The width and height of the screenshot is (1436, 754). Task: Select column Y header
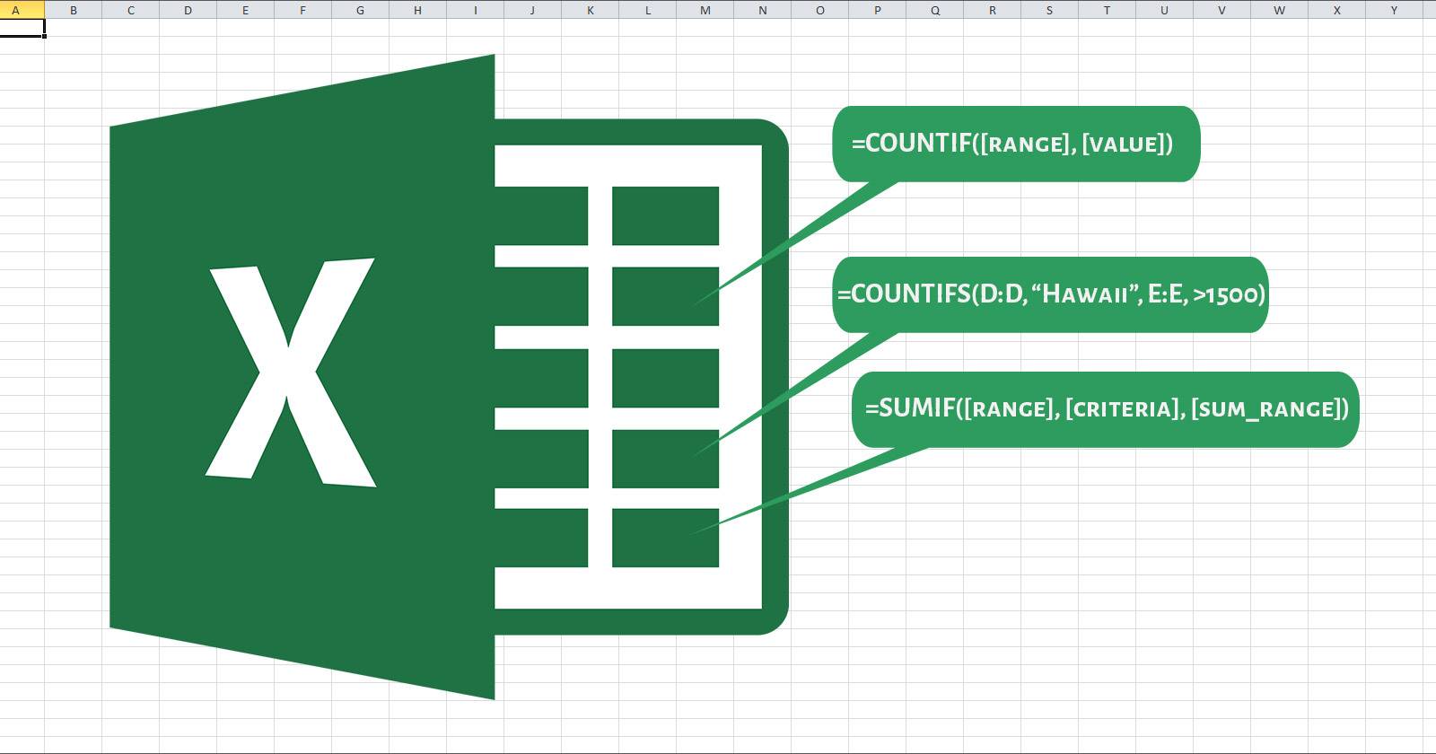(1394, 11)
